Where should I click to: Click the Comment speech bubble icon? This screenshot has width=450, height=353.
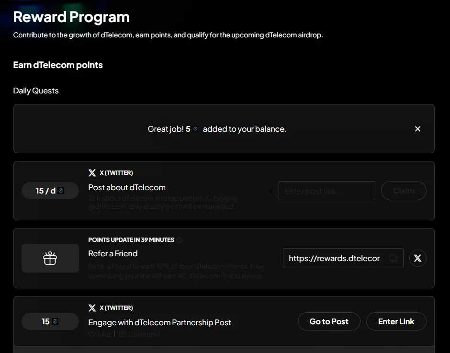(122, 334)
